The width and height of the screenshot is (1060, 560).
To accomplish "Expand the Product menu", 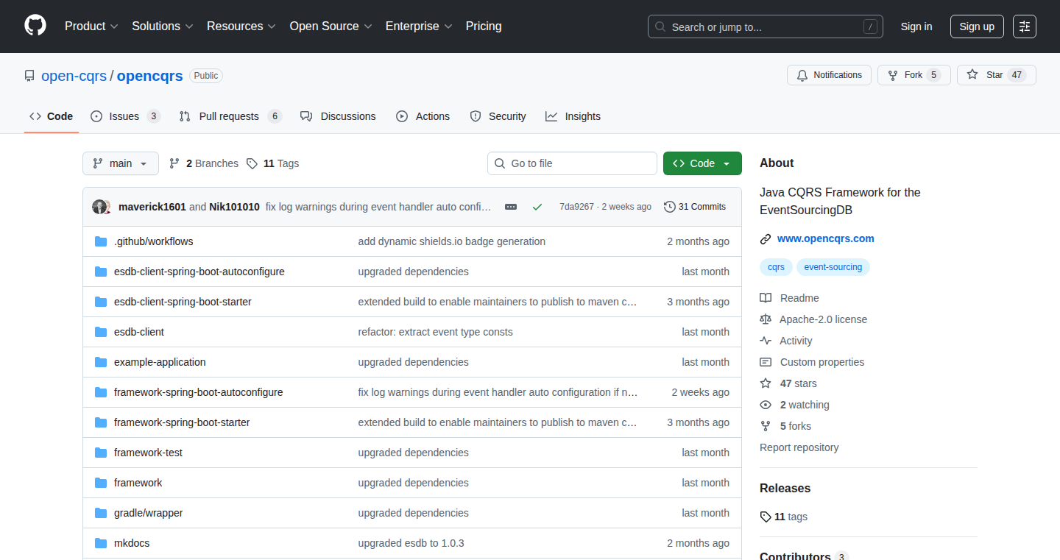I will click(x=91, y=26).
